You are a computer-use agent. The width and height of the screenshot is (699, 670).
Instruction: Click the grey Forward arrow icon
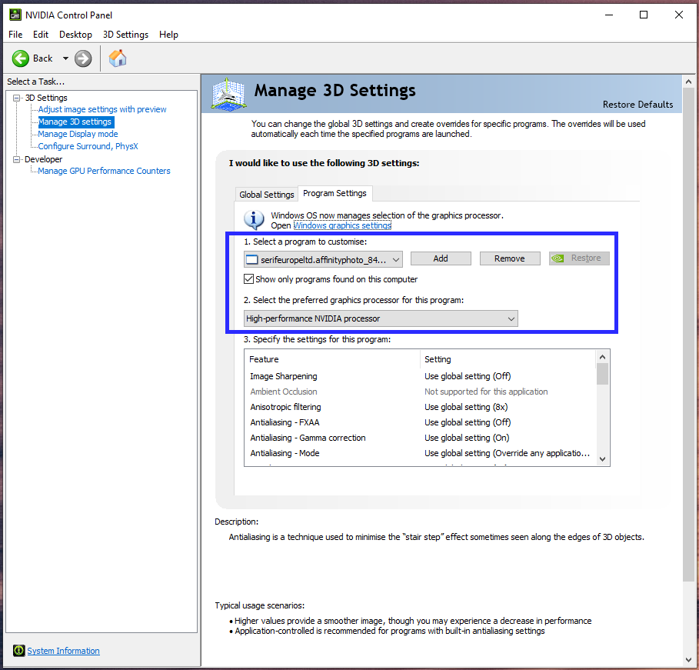point(83,58)
